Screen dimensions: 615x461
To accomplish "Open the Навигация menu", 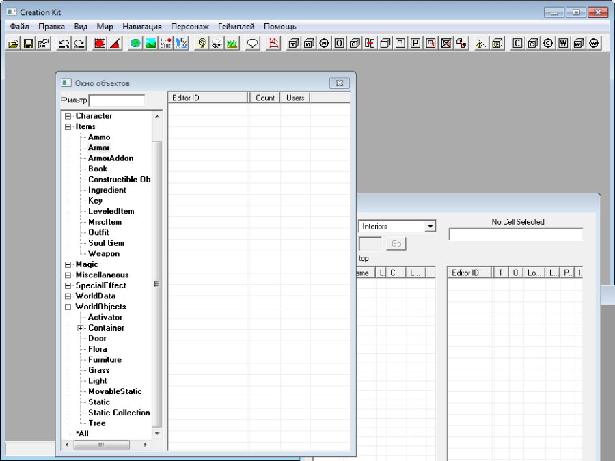I will [142, 26].
